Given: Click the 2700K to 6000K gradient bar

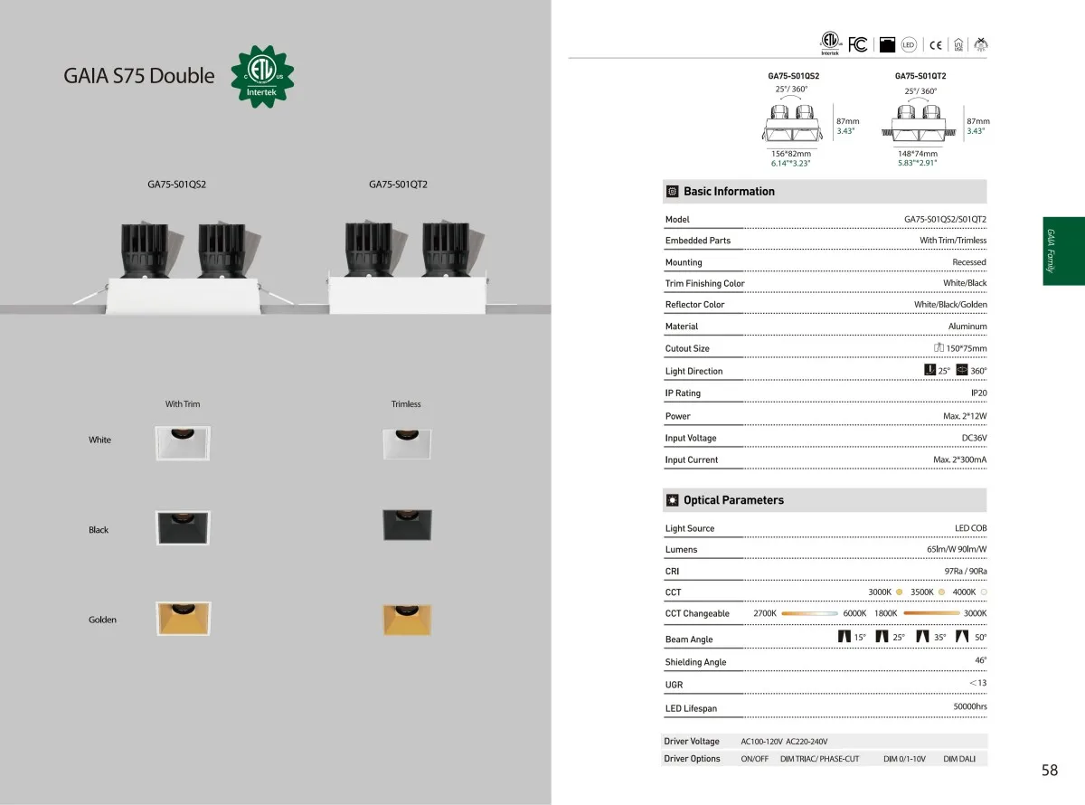Looking at the screenshot, I should pyautogui.click(x=810, y=613).
